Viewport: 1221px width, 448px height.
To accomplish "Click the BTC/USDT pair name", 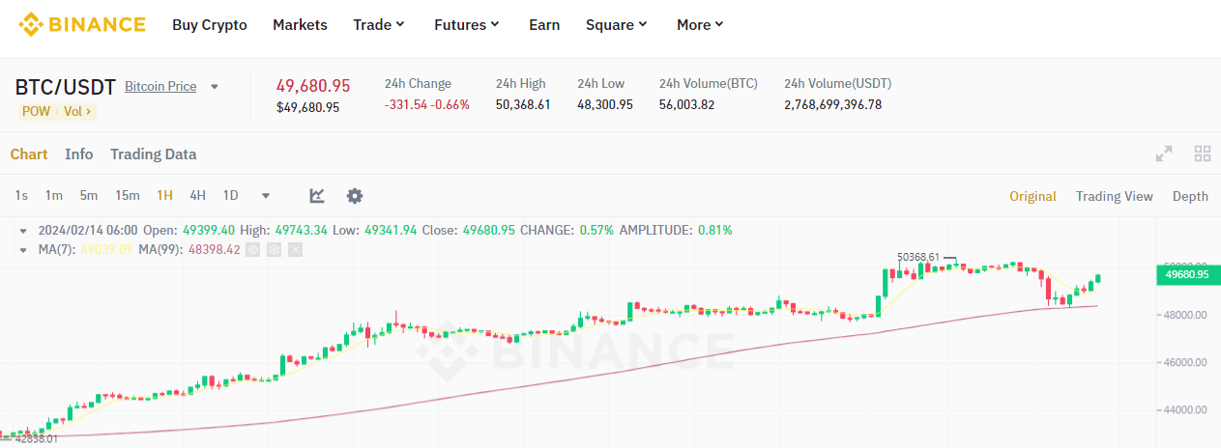I will coord(66,87).
